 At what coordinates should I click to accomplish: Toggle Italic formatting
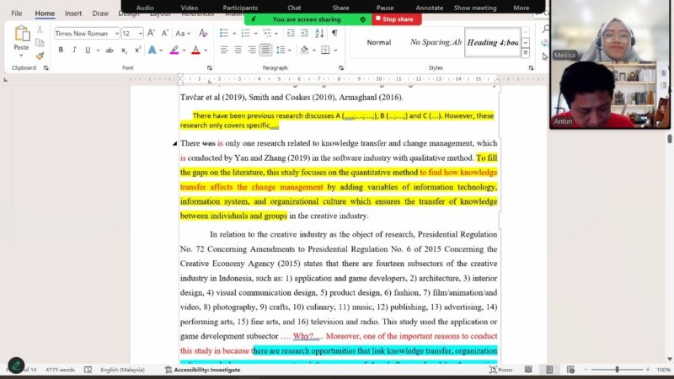[74, 51]
